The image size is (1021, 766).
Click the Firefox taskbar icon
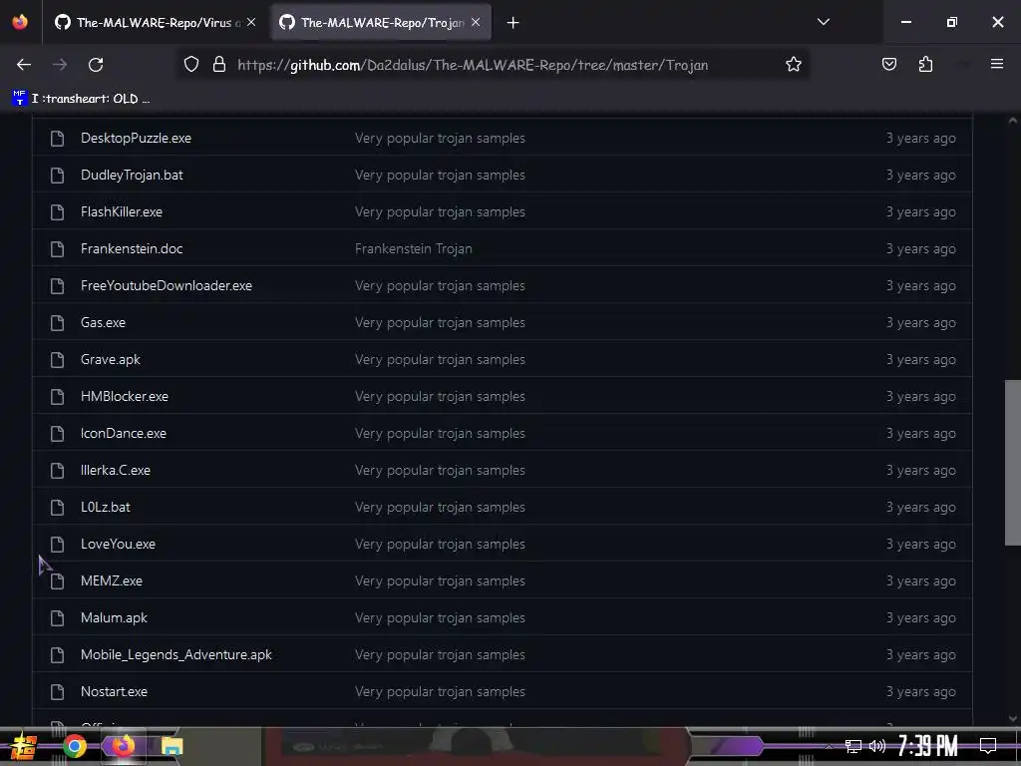tap(123, 746)
